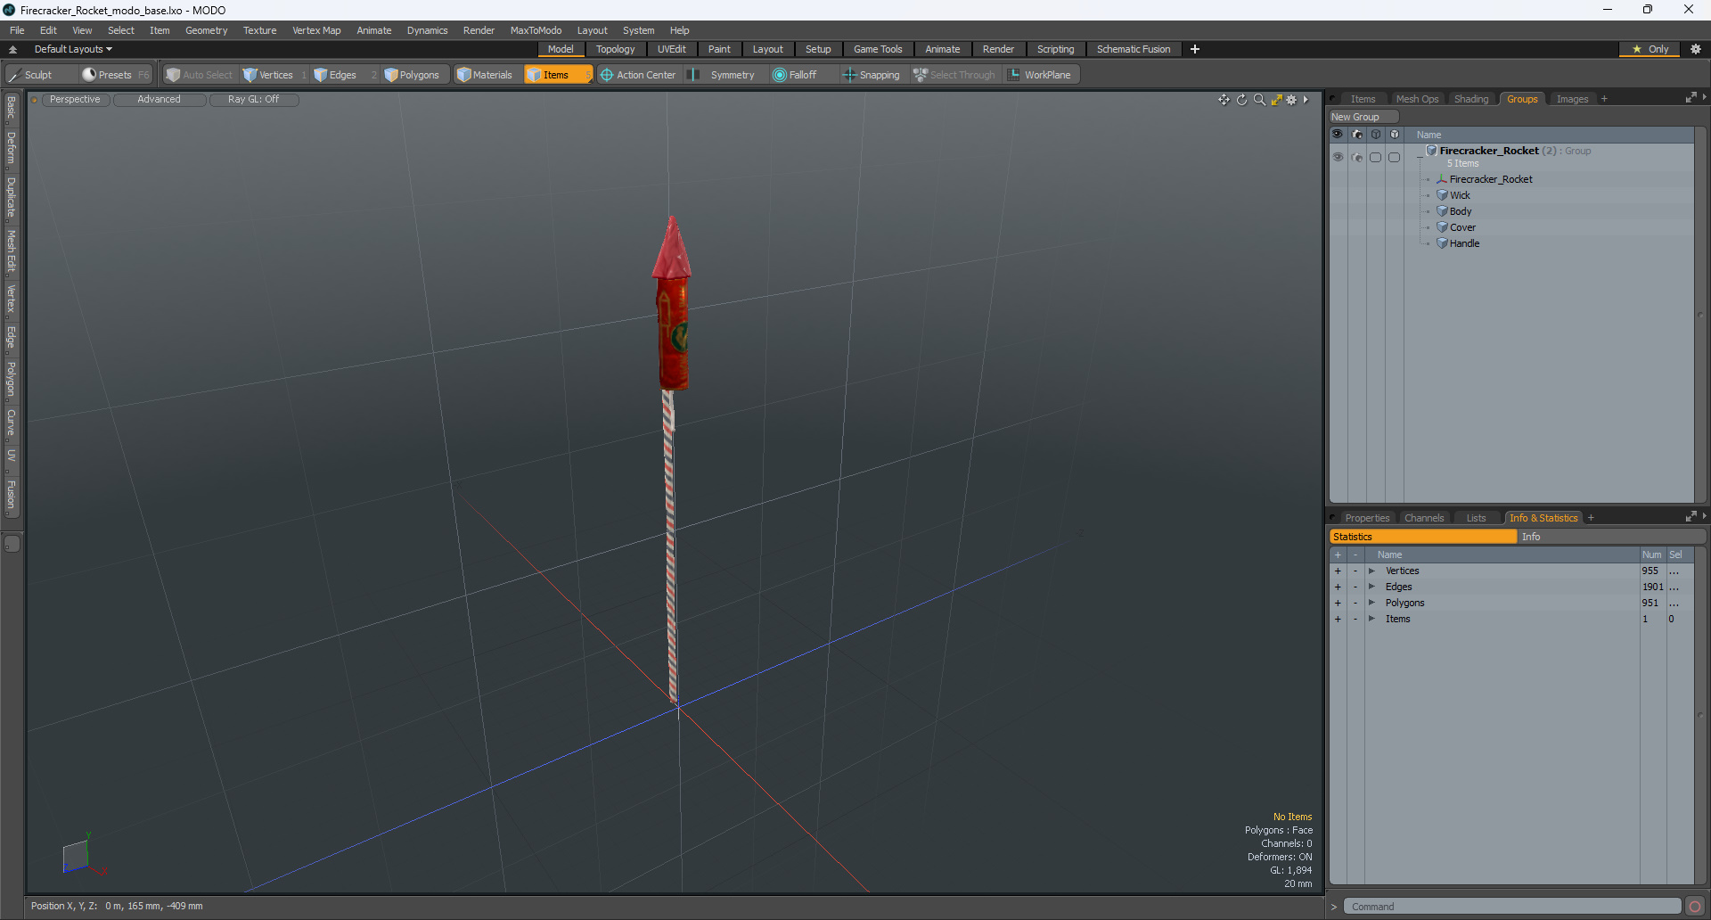Expand the Items statistics row
Image resolution: width=1711 pixels, height=920 pixels.
click(x=1371, y=619)
